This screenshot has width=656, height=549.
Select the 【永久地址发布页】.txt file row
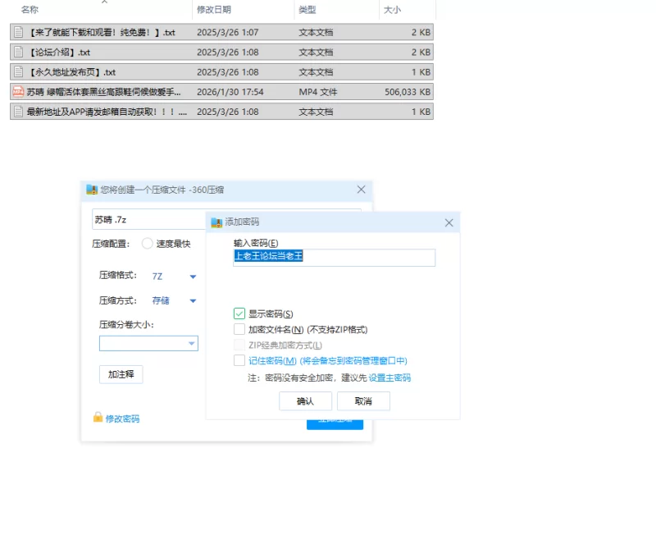[221, 72]
